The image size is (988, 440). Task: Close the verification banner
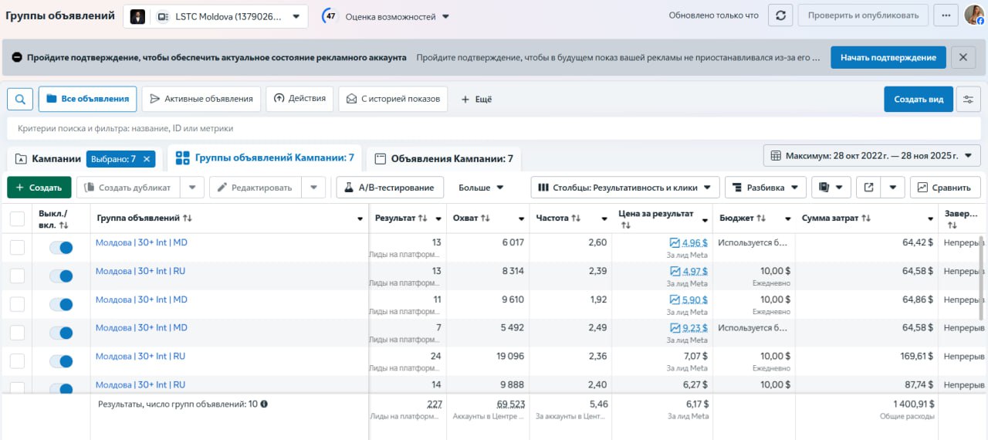(963, 57)
